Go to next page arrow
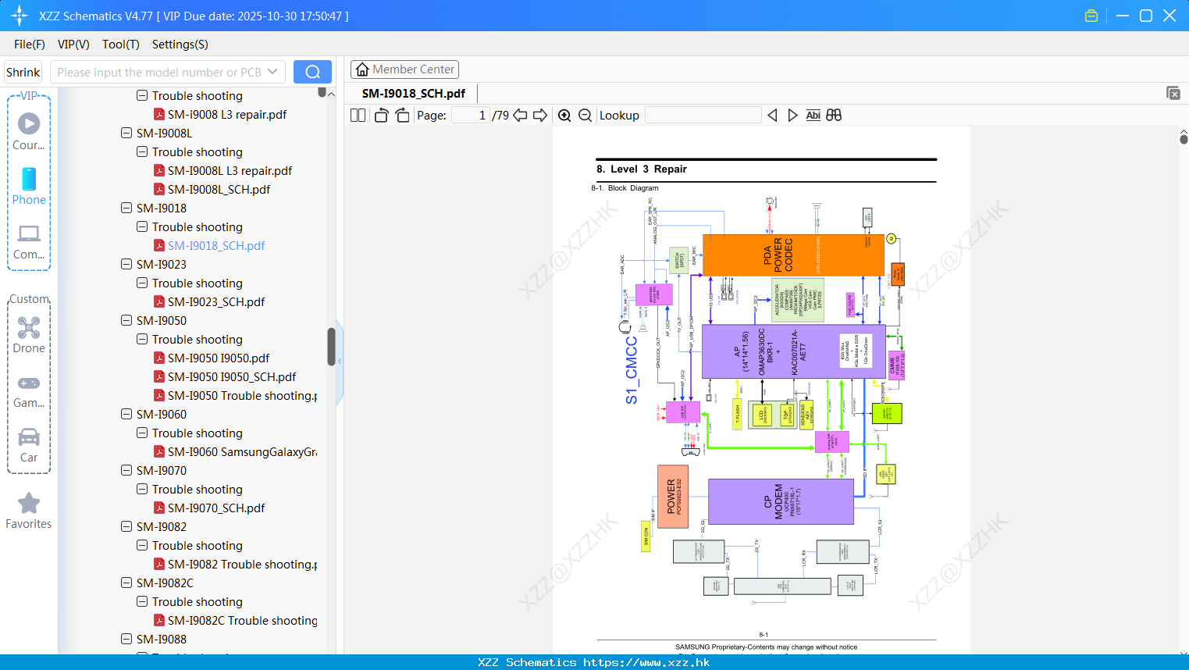This screenshot has width=1189, height=670. 540,116
